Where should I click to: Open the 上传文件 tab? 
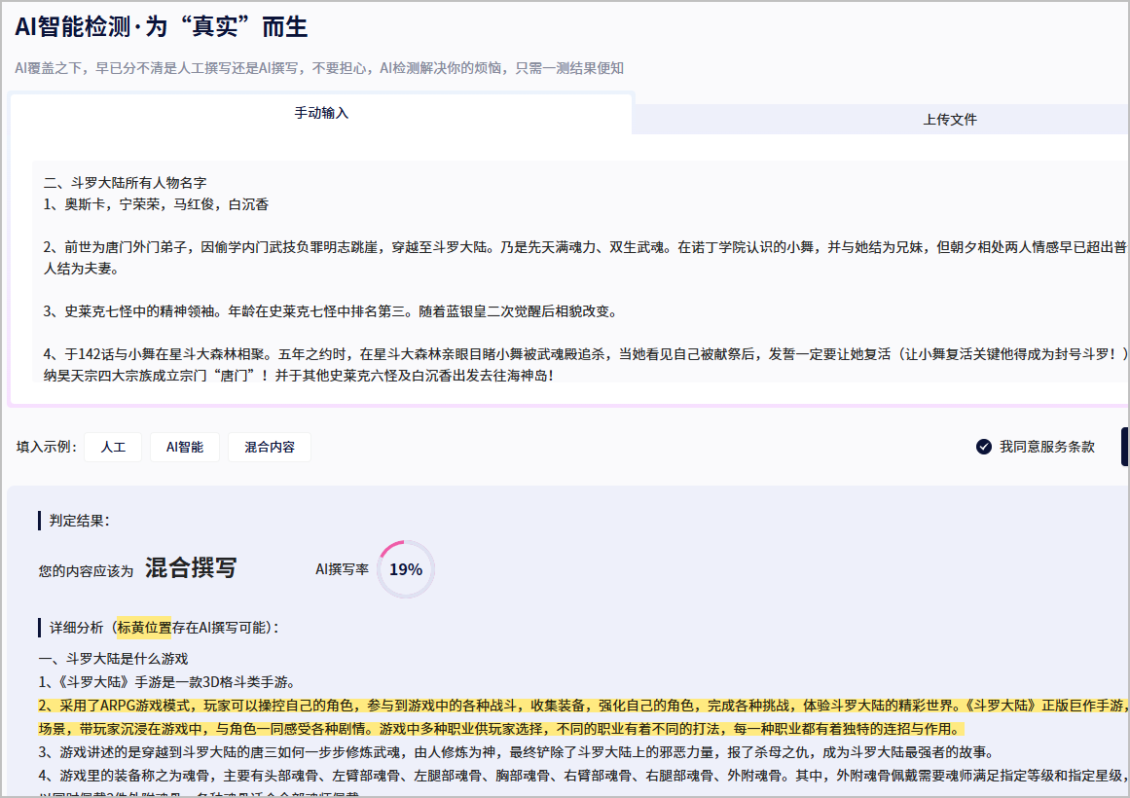tap(949, 120)
